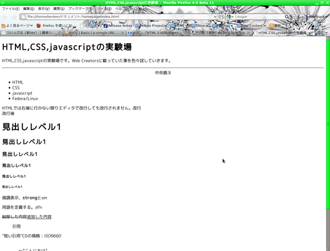Switch to the ついっぷる tab
330x251 pixels.
[x=30, y=33]
